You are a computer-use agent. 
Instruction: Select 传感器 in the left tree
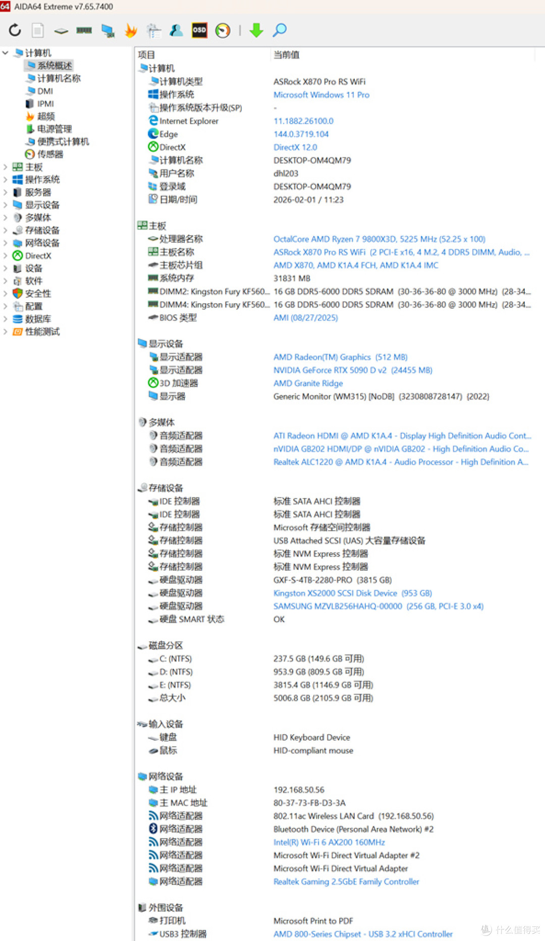[44, 154]
